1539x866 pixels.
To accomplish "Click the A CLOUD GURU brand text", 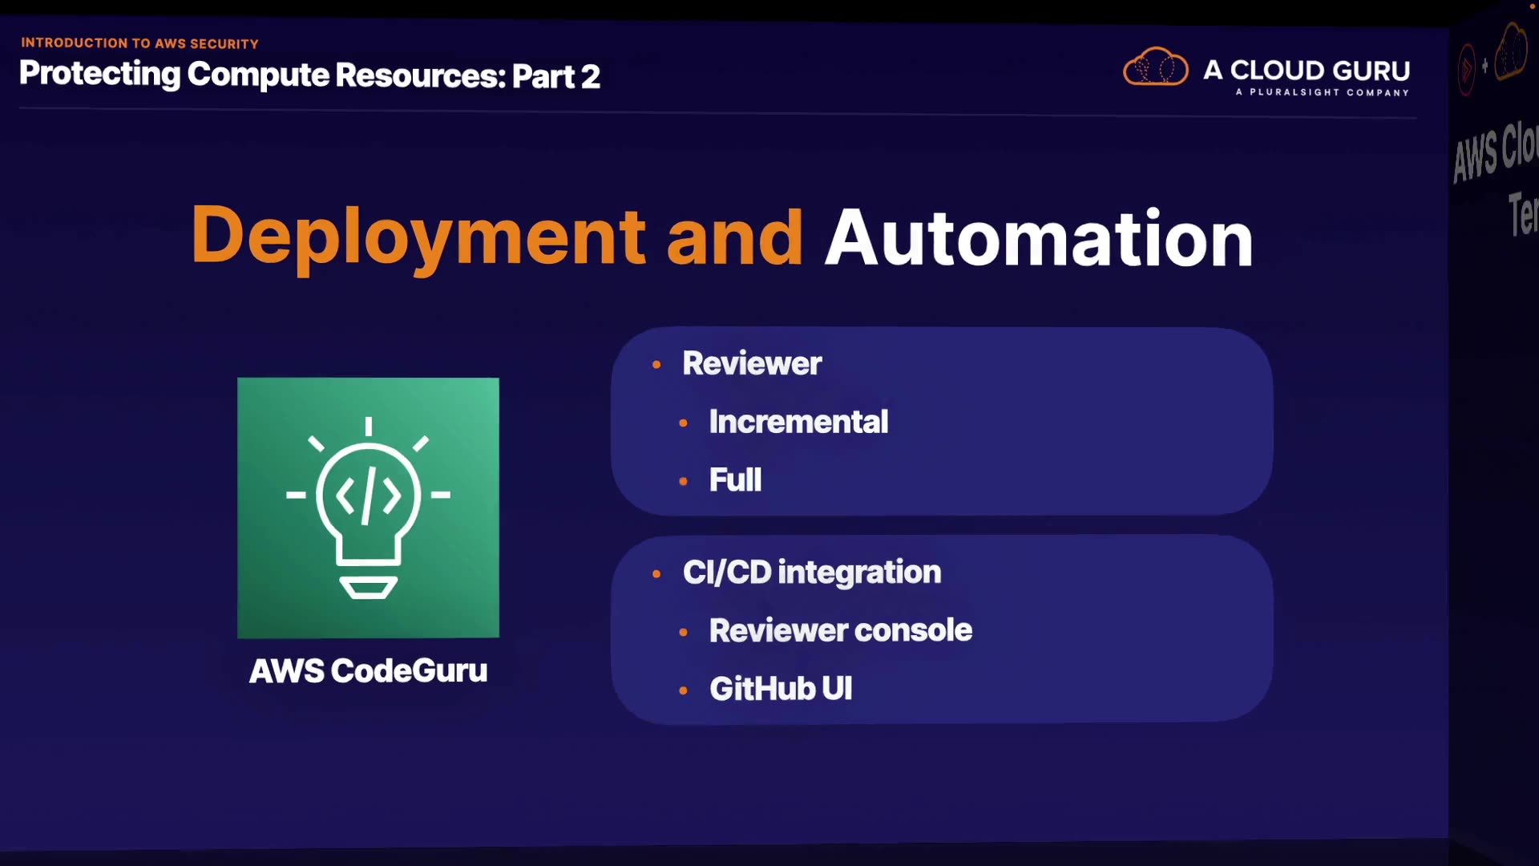I will (x=1307, y=71).
